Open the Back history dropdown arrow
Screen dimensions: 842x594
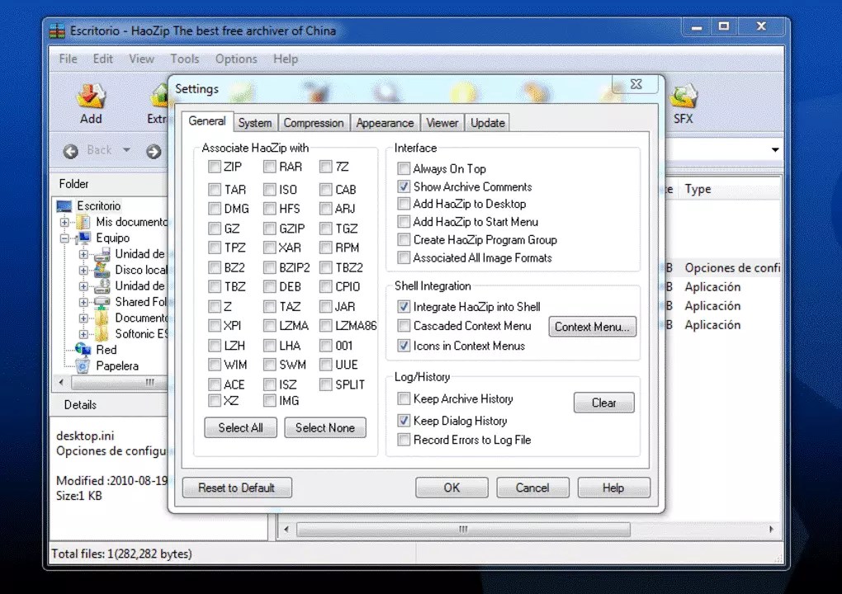pyautogui.click(x=127, y=150)
